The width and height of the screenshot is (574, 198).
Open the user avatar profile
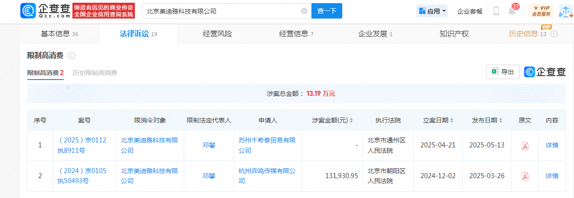click(x=565, y=11)
